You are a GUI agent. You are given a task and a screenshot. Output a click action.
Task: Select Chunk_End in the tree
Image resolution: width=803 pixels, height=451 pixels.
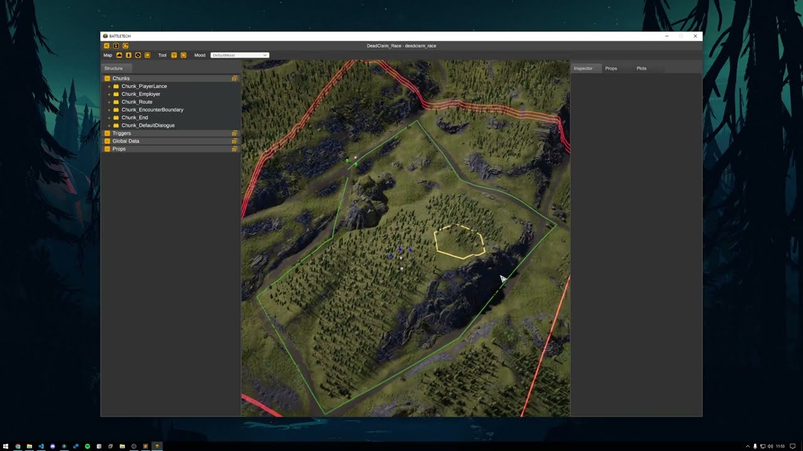135,118
